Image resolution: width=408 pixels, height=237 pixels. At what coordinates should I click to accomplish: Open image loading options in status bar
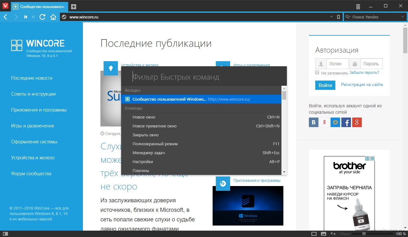(x=324, y=234)
